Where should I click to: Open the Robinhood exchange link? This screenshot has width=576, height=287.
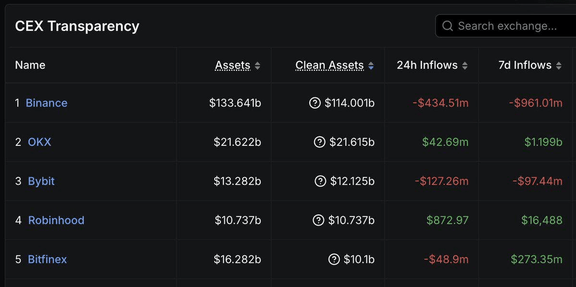coord(56,220)
